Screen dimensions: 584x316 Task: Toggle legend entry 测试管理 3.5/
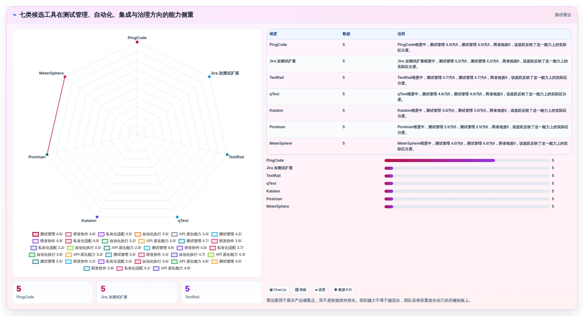point(120,255)
